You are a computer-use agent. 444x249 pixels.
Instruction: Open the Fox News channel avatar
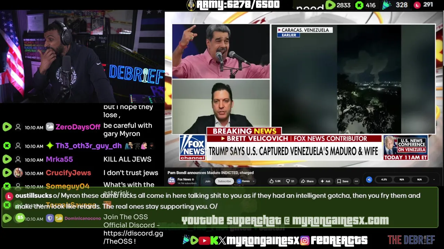171,181
